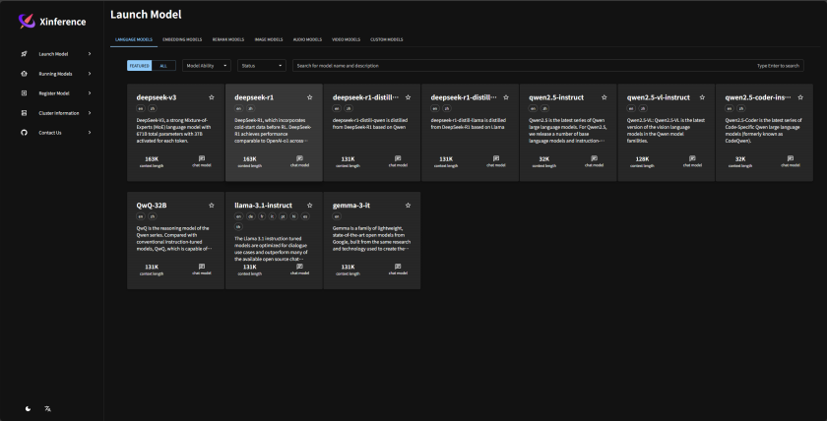Toggle dark/light theme moon icon
The height and width of the screenshot is (421, 827).
(29, 409)
